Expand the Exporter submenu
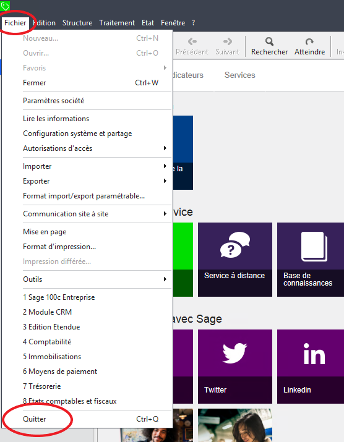 [x=165, y=181]
